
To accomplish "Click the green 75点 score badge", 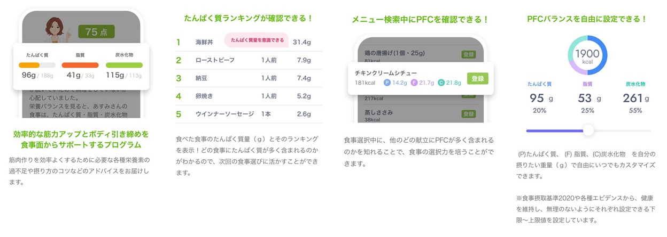I will click(x=96, y=32).
